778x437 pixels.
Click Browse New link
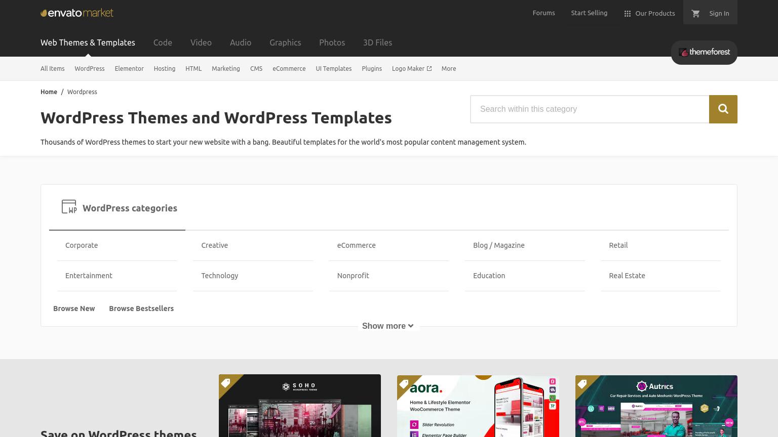(74, 309)
